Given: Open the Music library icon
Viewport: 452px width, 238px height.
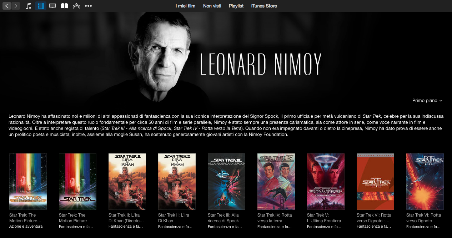Looking at the screenshot, I should point(29,6).
